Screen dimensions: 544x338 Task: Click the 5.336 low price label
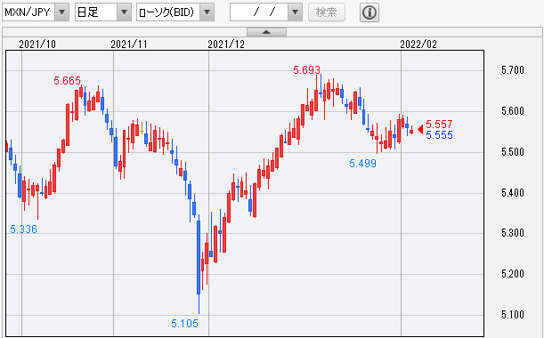(23, 229)
